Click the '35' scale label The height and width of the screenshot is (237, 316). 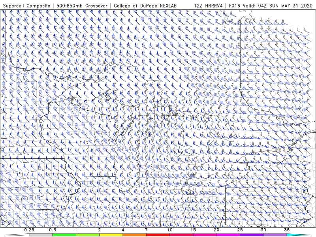point(287,230)
